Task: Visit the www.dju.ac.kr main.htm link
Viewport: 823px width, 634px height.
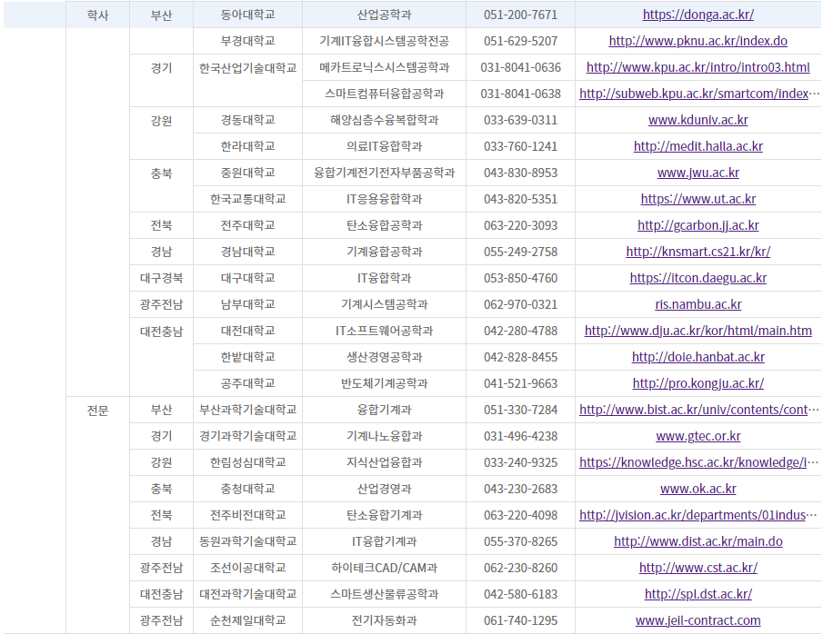Action: click(x=698, y=331)
